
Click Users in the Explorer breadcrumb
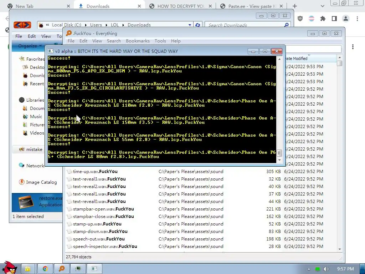coord(96,25)
